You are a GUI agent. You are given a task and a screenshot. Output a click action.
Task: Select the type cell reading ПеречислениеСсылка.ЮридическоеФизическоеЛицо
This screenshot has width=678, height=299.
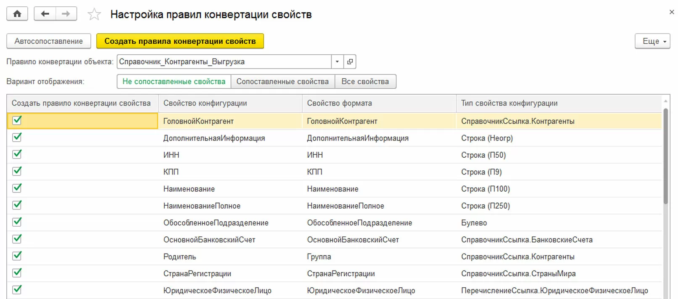pyautogui.click(x=559, y=291)
